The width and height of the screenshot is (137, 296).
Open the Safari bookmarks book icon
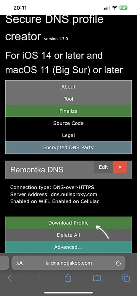pyautogui.click(x=97, y=278)
